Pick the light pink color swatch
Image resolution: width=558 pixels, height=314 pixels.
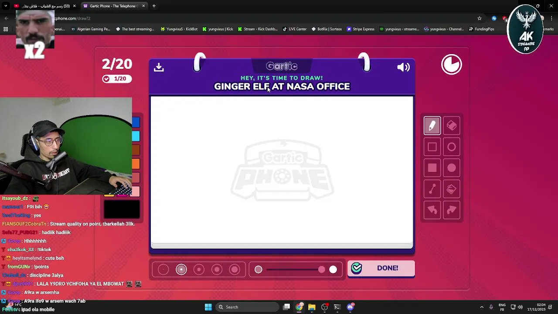[x=136, y=191]
